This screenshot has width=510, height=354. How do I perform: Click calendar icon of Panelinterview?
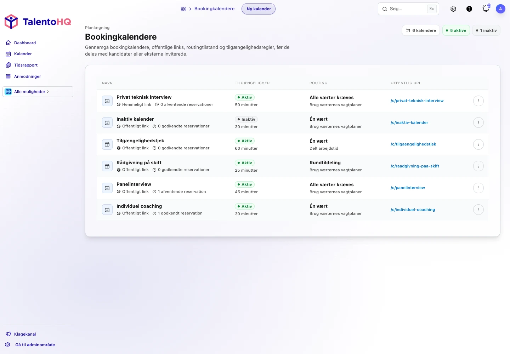(107, 188)
